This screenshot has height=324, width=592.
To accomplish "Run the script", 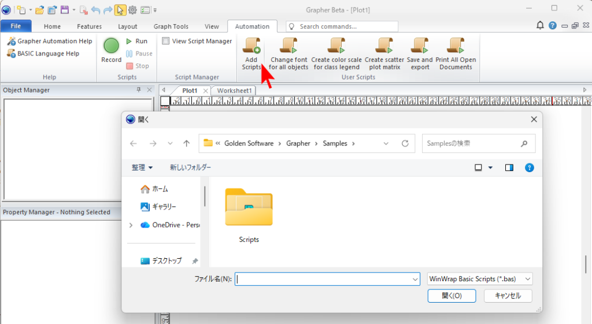I will pyautogui.click(x=136, y=41).
